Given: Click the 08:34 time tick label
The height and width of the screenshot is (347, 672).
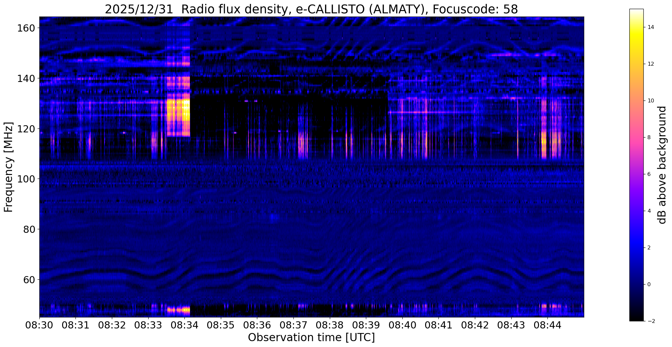Looking at the screenshot, I should pos(185,325).
